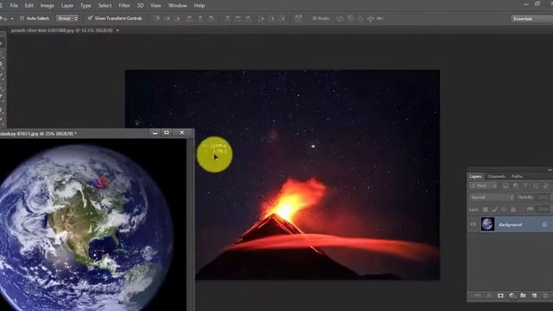Switch to the Layers tab

(475, 176)
